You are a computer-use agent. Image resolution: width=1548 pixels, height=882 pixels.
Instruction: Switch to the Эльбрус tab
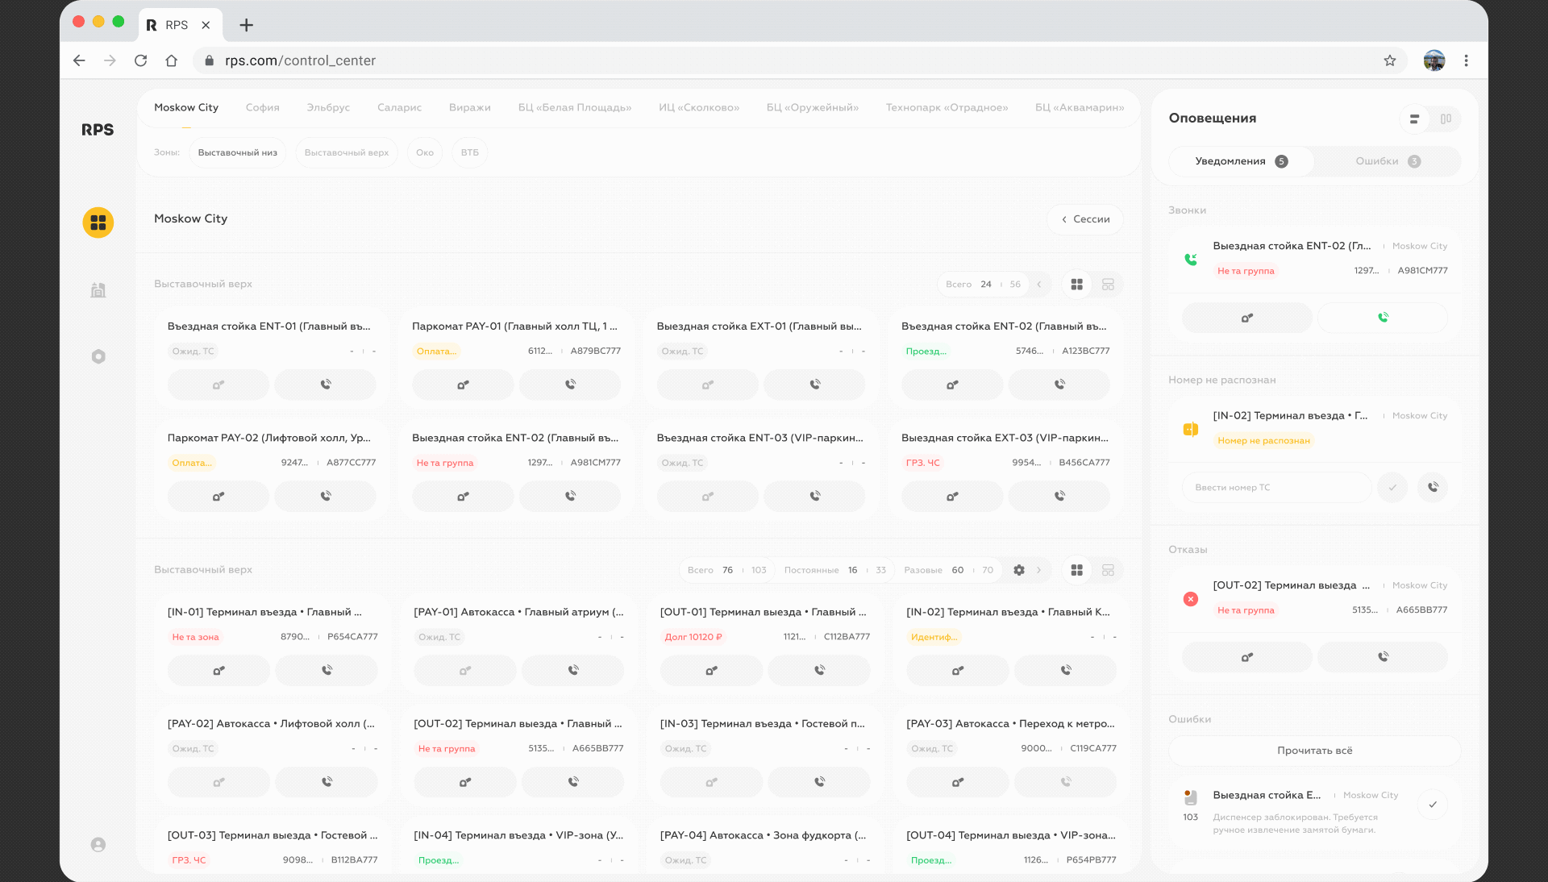click(328, 107)
